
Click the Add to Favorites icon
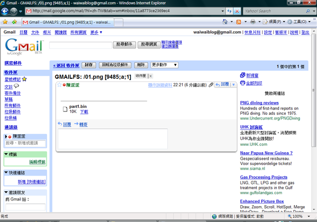(14, 22)
